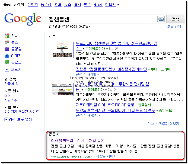Screen dimensions: 188x164
Task: Click 더보기 text in top navigation bar
Action: (x=110, y=4)
